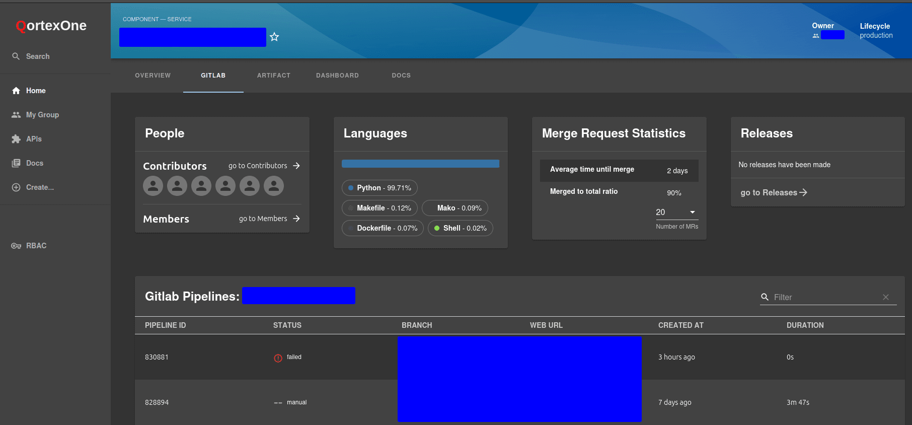Viewport: 912px width, 425px height.
Task: Click the Shell 0.02% language chip
Action: point(461,228)
